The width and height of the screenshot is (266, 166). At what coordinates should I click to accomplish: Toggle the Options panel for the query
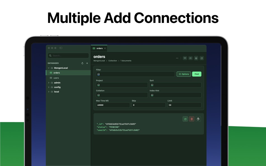tap(183, 74)
